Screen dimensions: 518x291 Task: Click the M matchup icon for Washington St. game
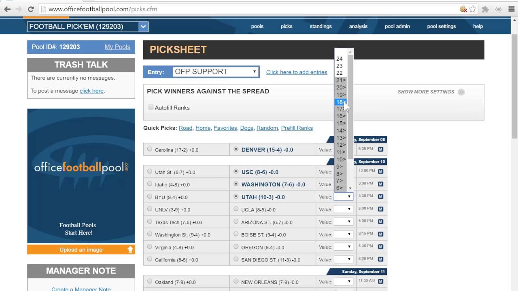click(x=380, y=234)
